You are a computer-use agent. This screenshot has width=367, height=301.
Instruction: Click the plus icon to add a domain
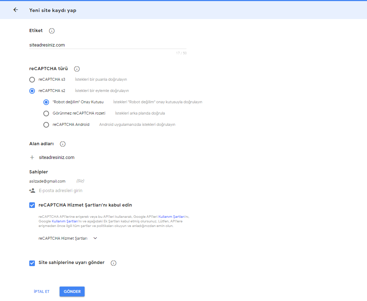click(x=32, y=158)
